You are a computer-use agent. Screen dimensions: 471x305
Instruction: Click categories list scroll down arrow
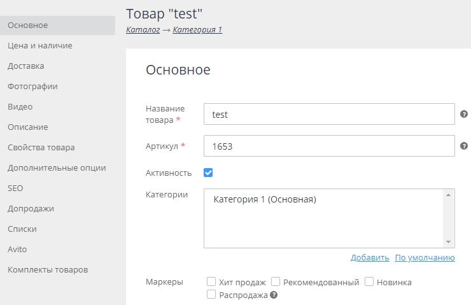[x=449, y=242]
